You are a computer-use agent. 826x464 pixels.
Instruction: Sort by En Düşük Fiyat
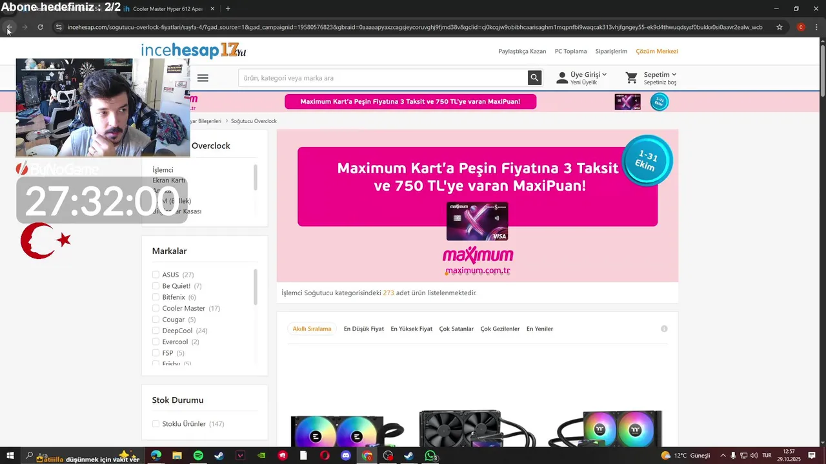click(x=364, y=329)
